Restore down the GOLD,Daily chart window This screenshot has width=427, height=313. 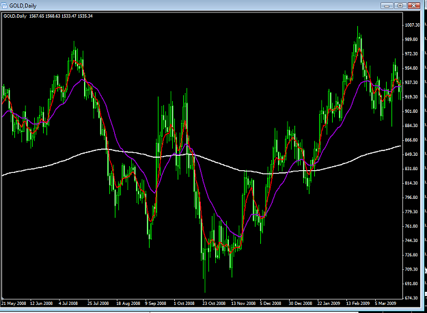pyautogui.click(x=400, y=5)
